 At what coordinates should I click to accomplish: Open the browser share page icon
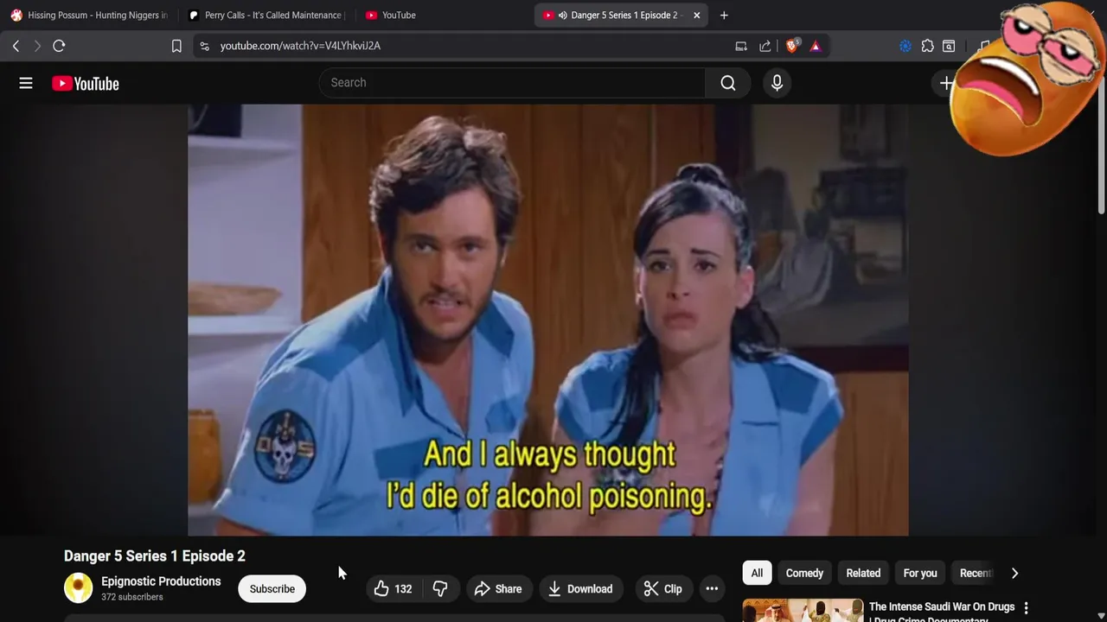coord(765,46)
